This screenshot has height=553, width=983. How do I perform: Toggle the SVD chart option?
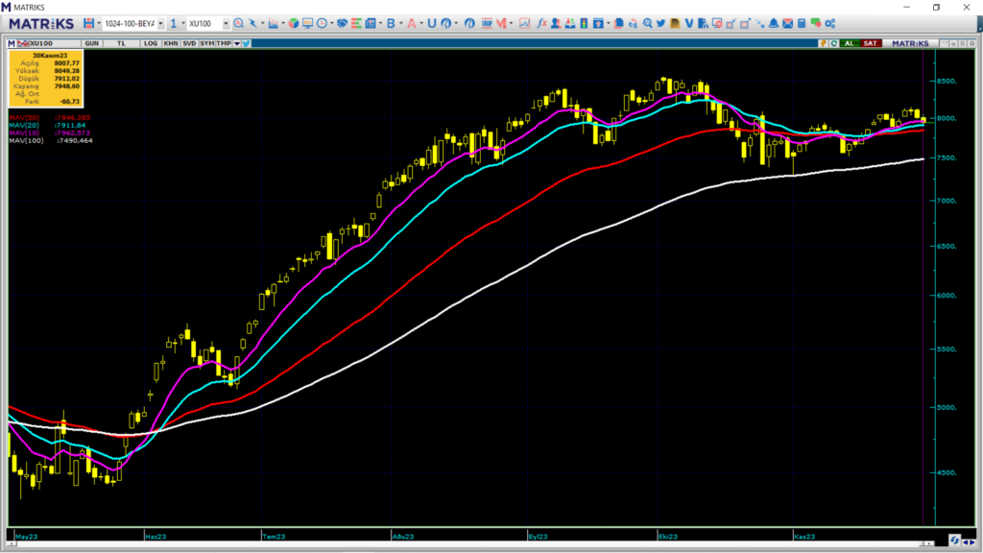189,43
